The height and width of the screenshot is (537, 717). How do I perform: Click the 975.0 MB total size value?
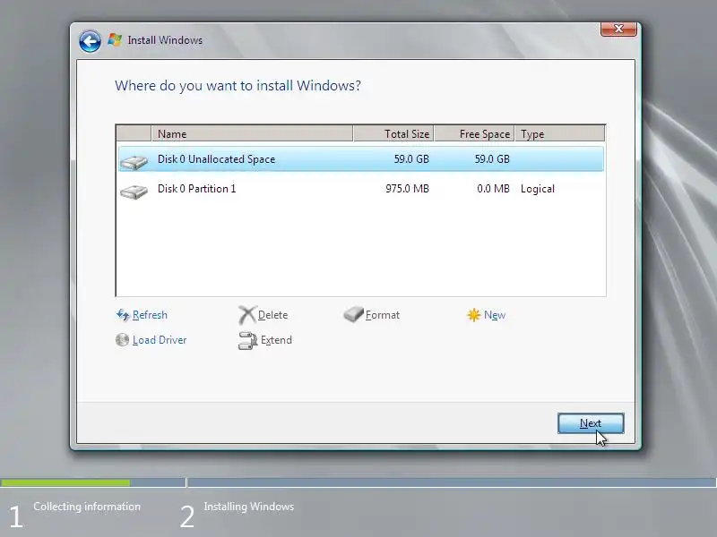point(407,189)
